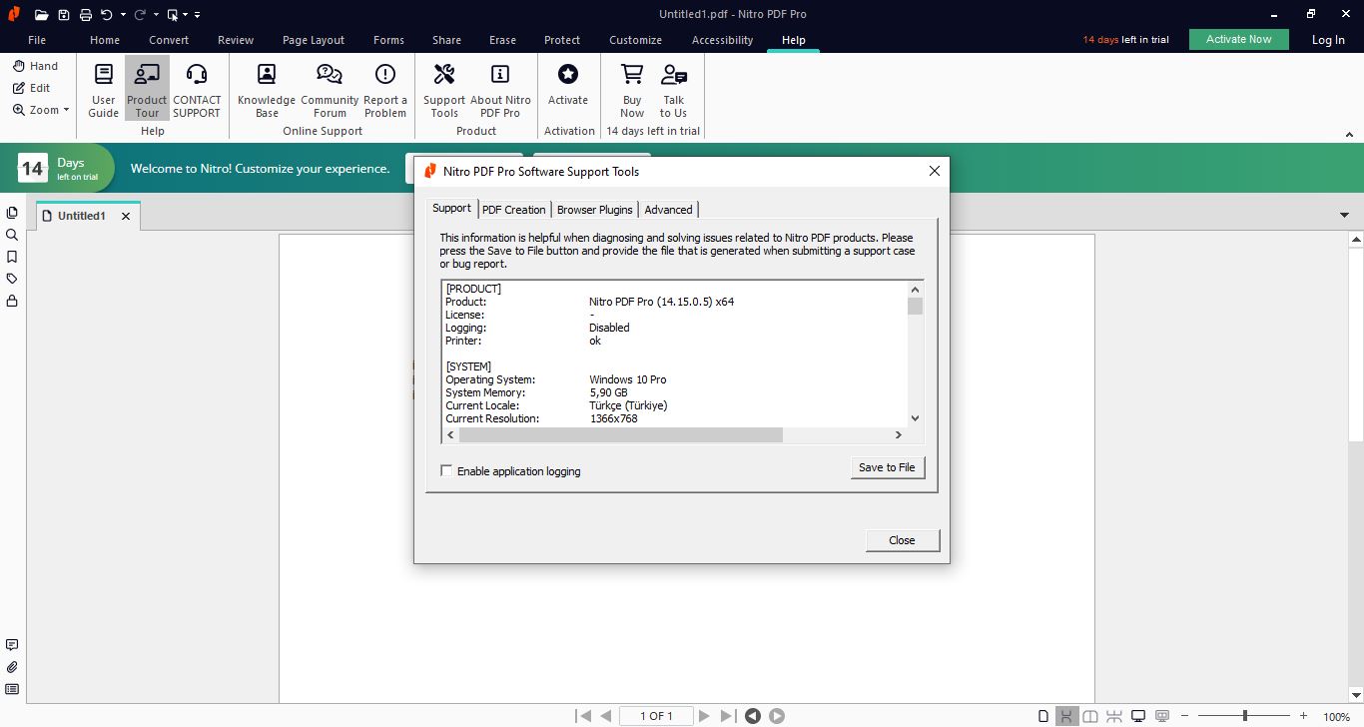Click the text 'Windows 10 Pro'
The width and height of the screenshot is (1364, 727).
pyautogui.click(x=627, y=379)
